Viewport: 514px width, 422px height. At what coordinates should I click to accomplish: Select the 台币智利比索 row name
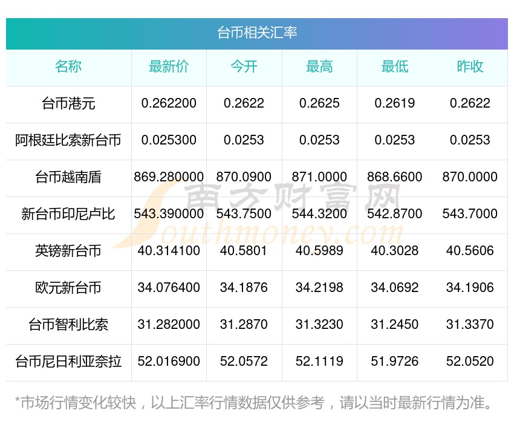[x=68, y=325]
